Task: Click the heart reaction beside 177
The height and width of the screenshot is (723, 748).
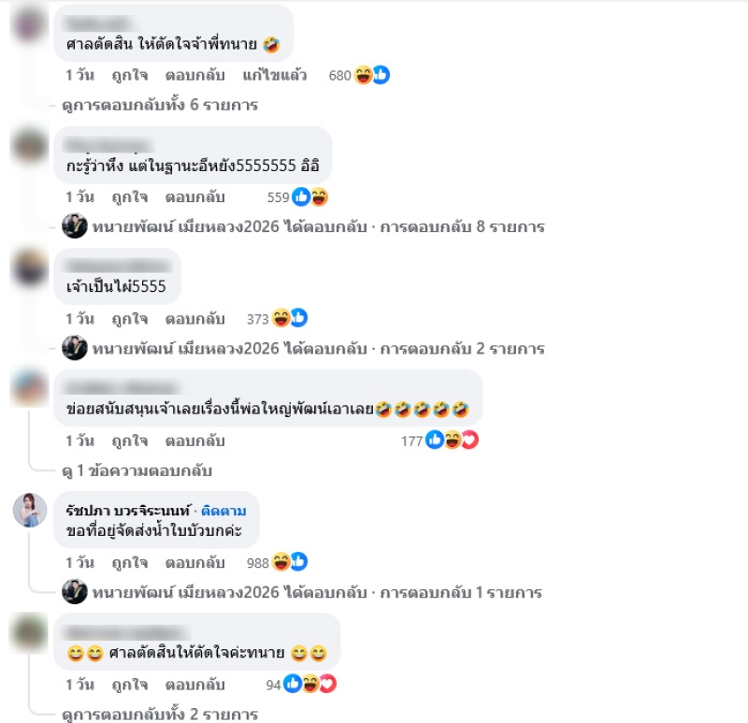Action: (x=470, y=440)
